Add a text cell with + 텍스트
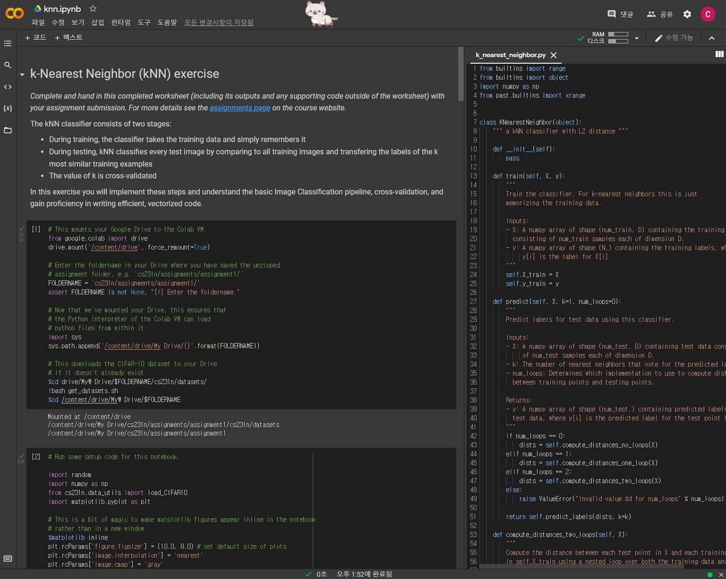The width and height of the screenshot is (726, 579). 68,37
